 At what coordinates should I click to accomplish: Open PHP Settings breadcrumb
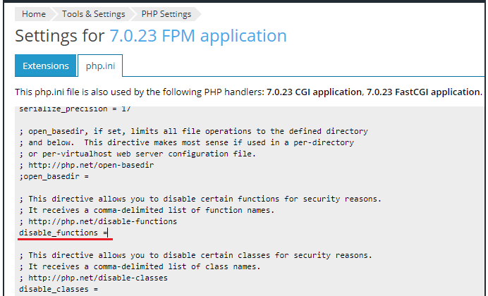[x=166, y=14]
